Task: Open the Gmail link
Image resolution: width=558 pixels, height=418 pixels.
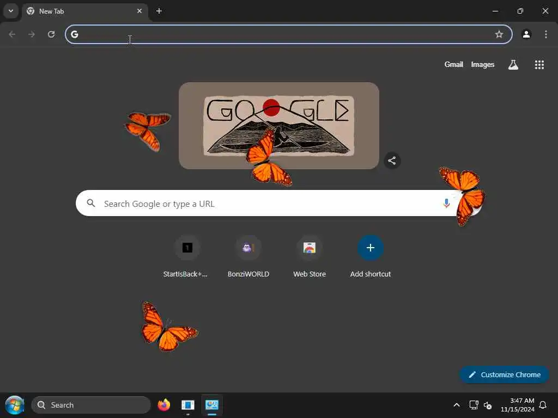Action: [453, 64]
